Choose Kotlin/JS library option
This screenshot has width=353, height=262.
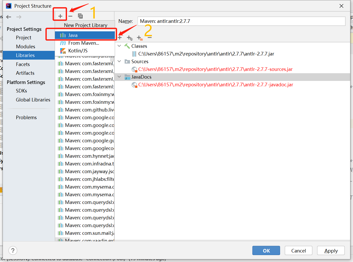tap(85, 51)
